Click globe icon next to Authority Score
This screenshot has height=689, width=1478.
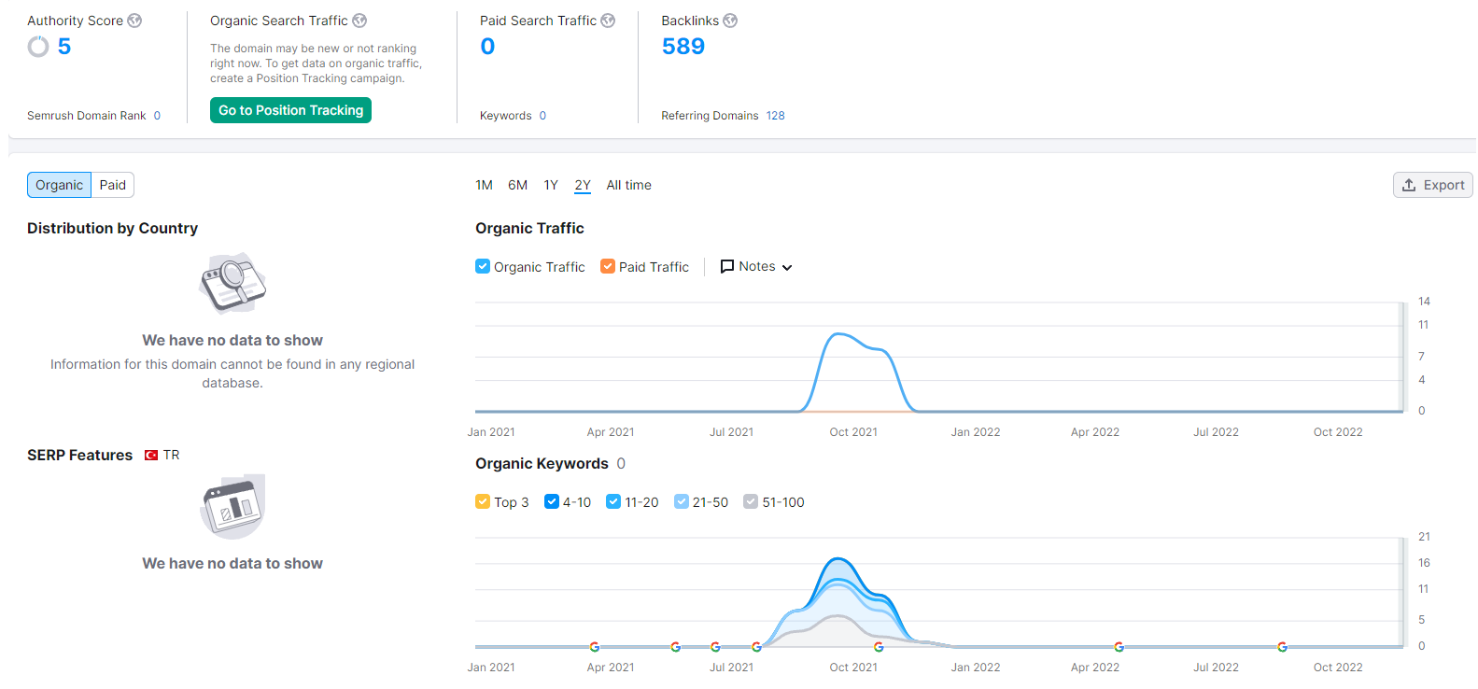coord(134,21)
